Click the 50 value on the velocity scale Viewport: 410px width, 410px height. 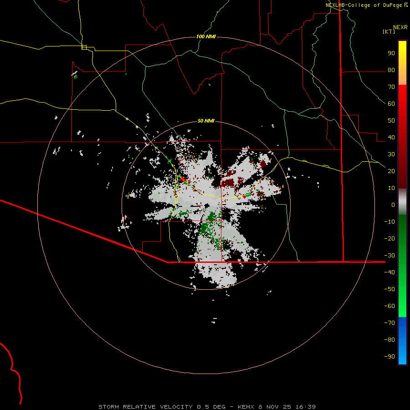(391, 121)
